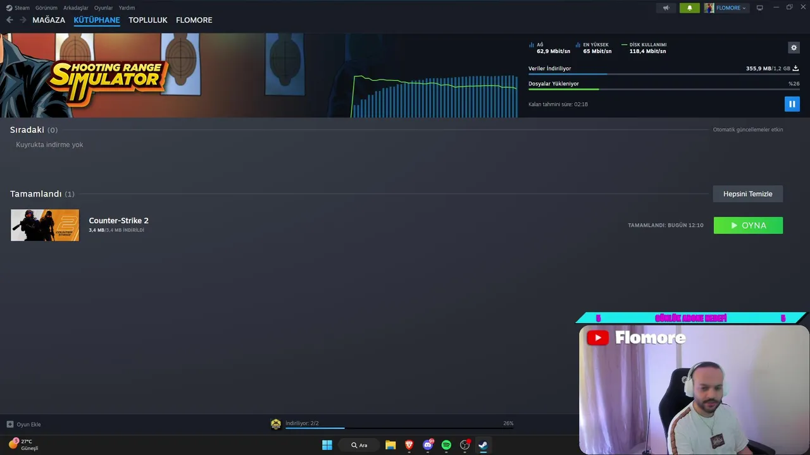
Task: Click the Dosyalar Yükleniyor progress bar
Action: [664, 89]
